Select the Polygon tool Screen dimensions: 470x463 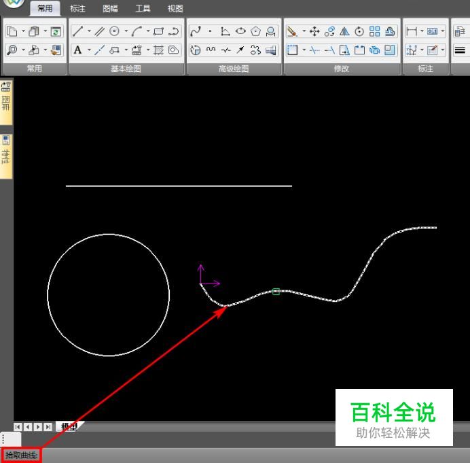click(x=255, y=31)
